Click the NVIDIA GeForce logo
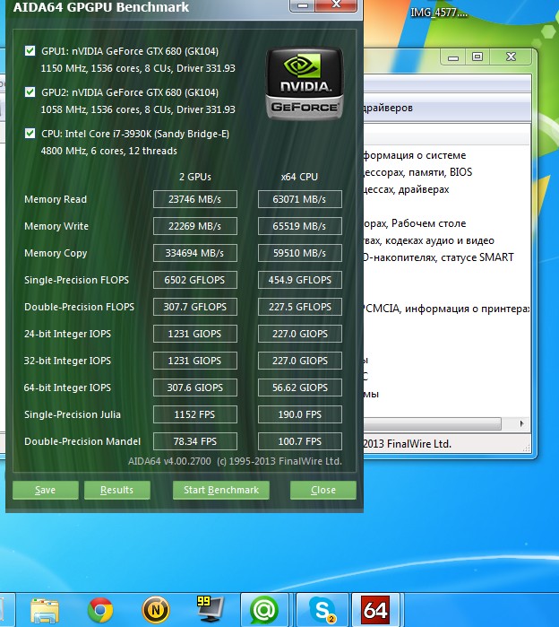This screenshot has height=627, width=559. [304, 84]
